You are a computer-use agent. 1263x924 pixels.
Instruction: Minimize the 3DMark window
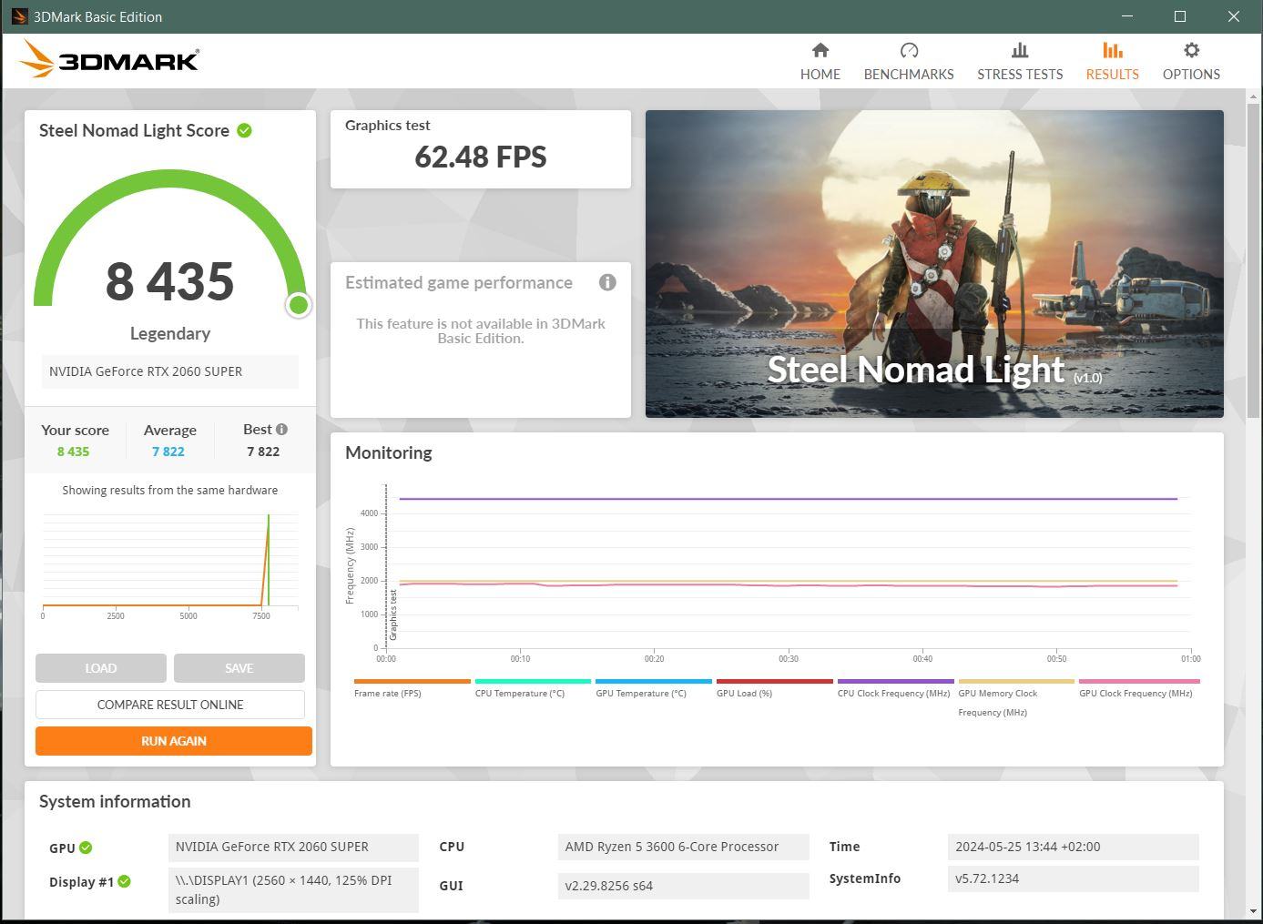coord(1127,16)
